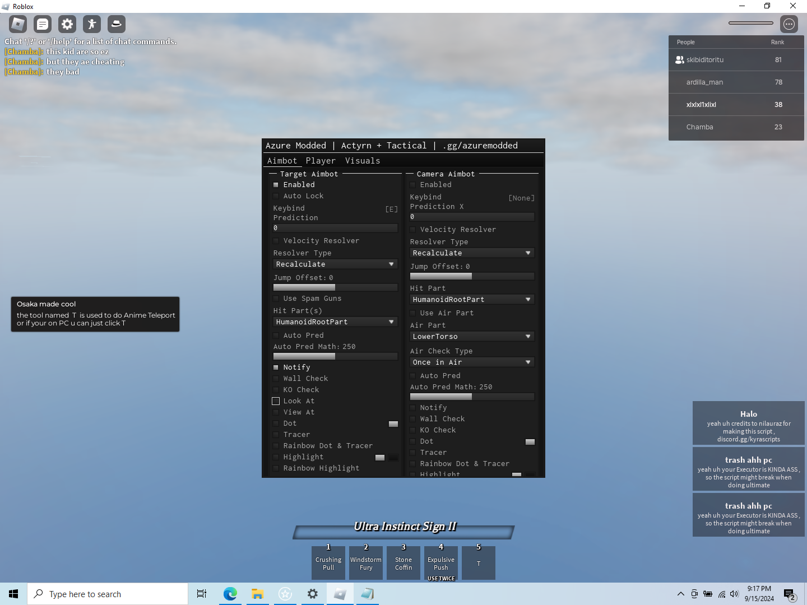
Task: Click the Prediction X input field
Action: [472, 217]
